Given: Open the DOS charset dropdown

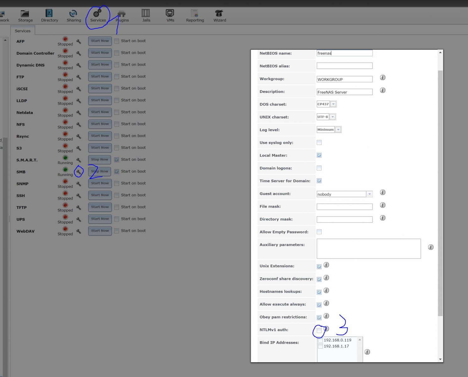Looking at the screenshot, I should coord(333,104).
